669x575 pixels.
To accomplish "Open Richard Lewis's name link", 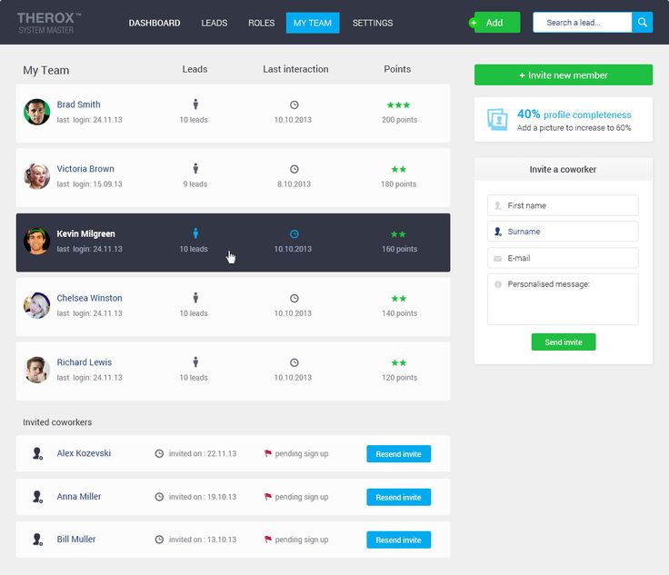I will click(85, 362).
